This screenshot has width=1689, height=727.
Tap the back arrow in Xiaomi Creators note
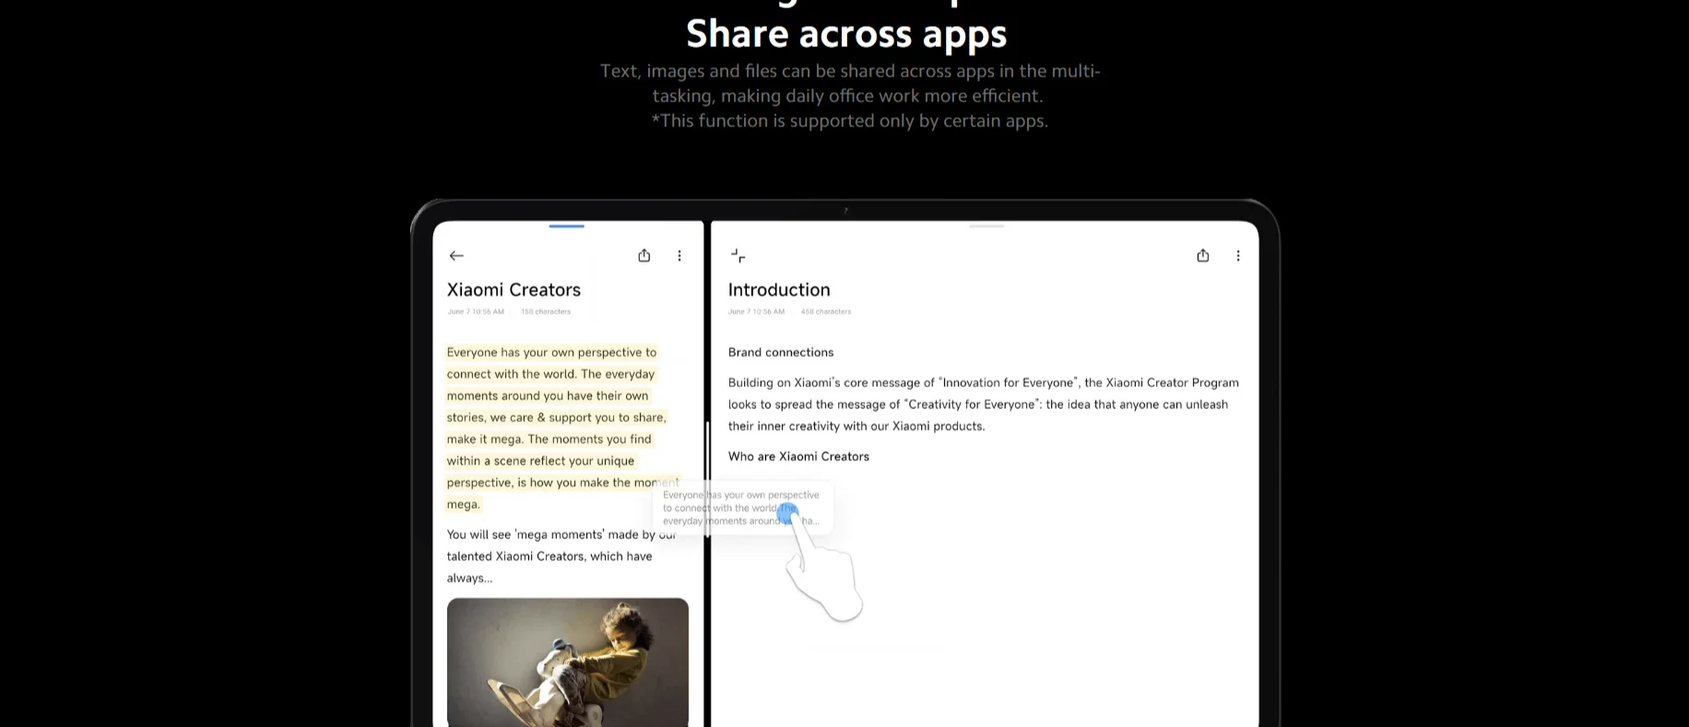pos(456,255)
